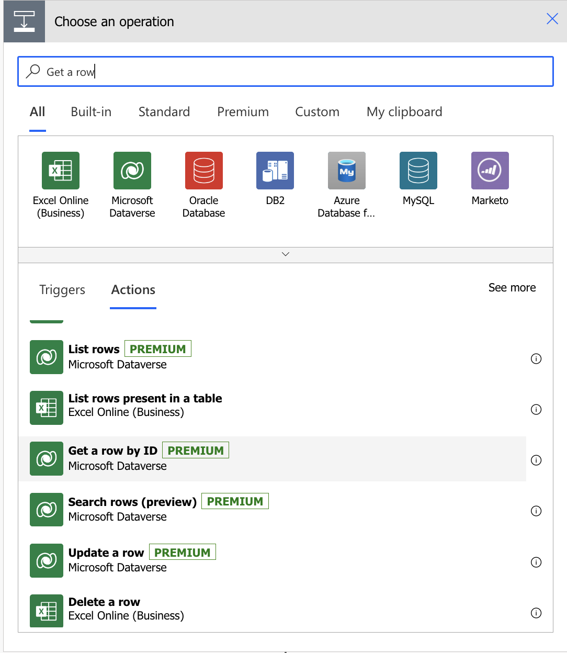Show info for Search rows (preview)
The height and width of the screenshot is (653, 567).
(536, 511)
